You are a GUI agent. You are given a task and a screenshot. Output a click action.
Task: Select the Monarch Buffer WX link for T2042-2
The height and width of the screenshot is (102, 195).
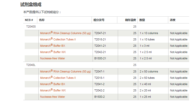click(53, 90)
